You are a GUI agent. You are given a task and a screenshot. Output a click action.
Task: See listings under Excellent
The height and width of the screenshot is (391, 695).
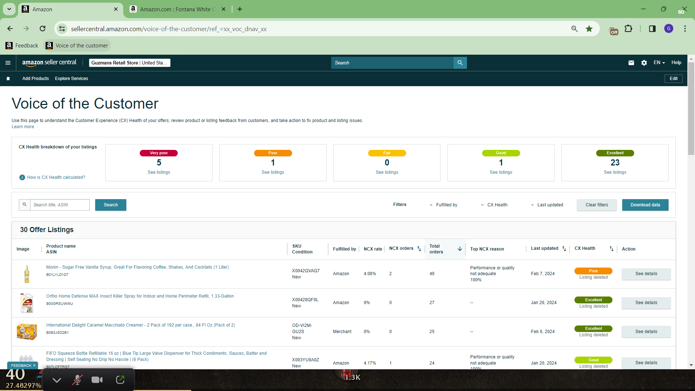(x=615, y=172)
